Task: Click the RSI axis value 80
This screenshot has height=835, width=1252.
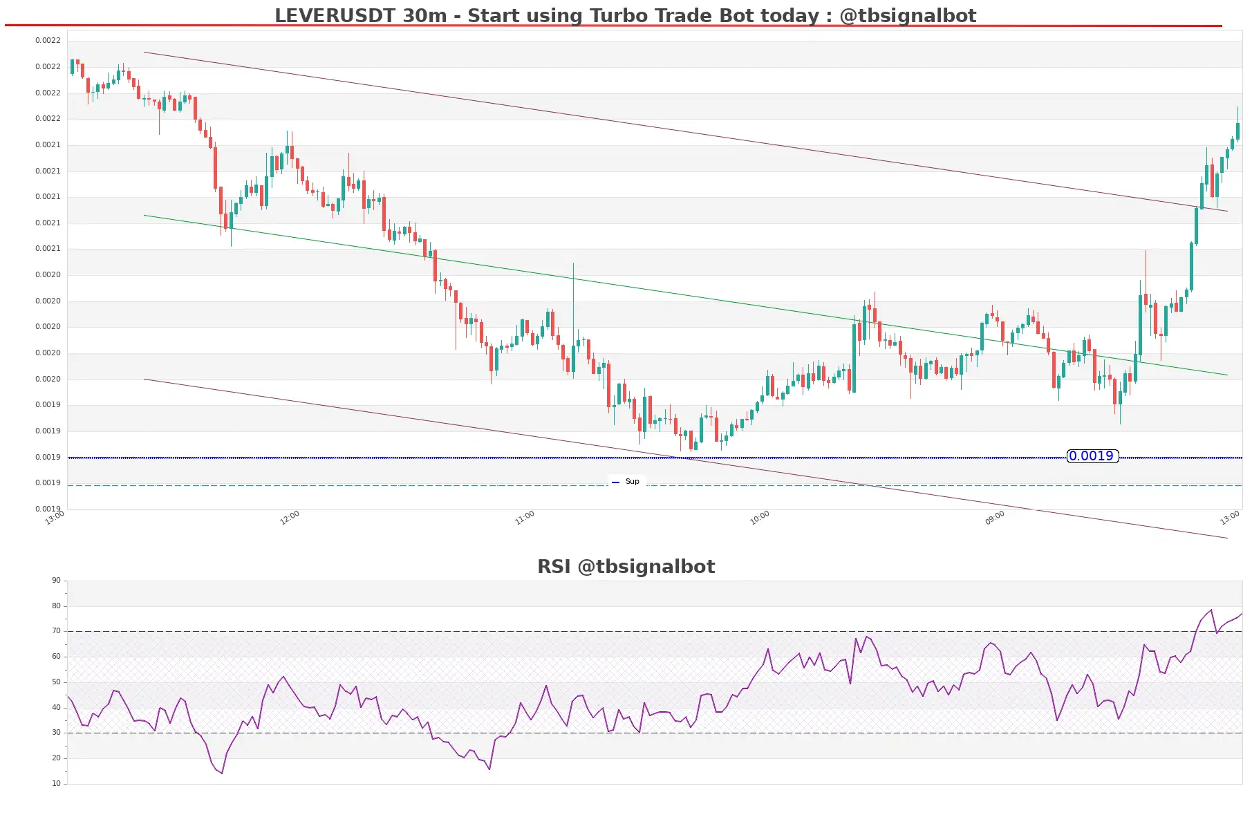Action: pyautogui.click(x=56, y=606)
